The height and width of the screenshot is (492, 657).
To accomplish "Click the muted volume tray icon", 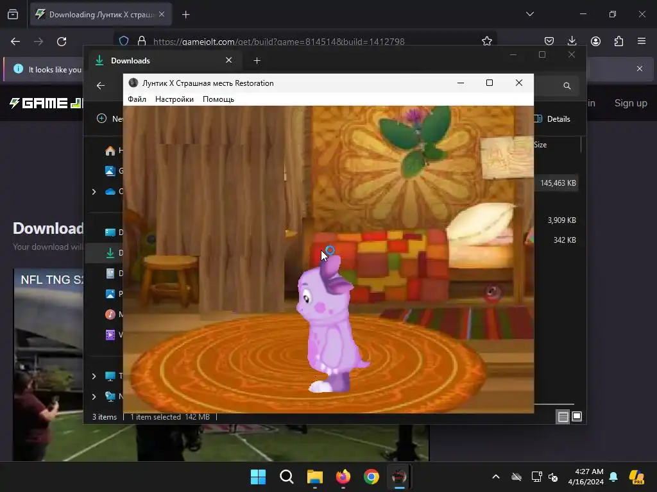I will (x=553, y=477).
